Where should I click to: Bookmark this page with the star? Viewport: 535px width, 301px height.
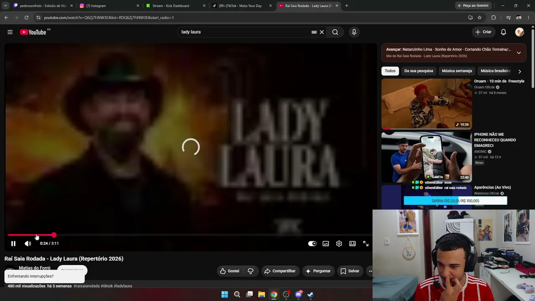point(479,18)
